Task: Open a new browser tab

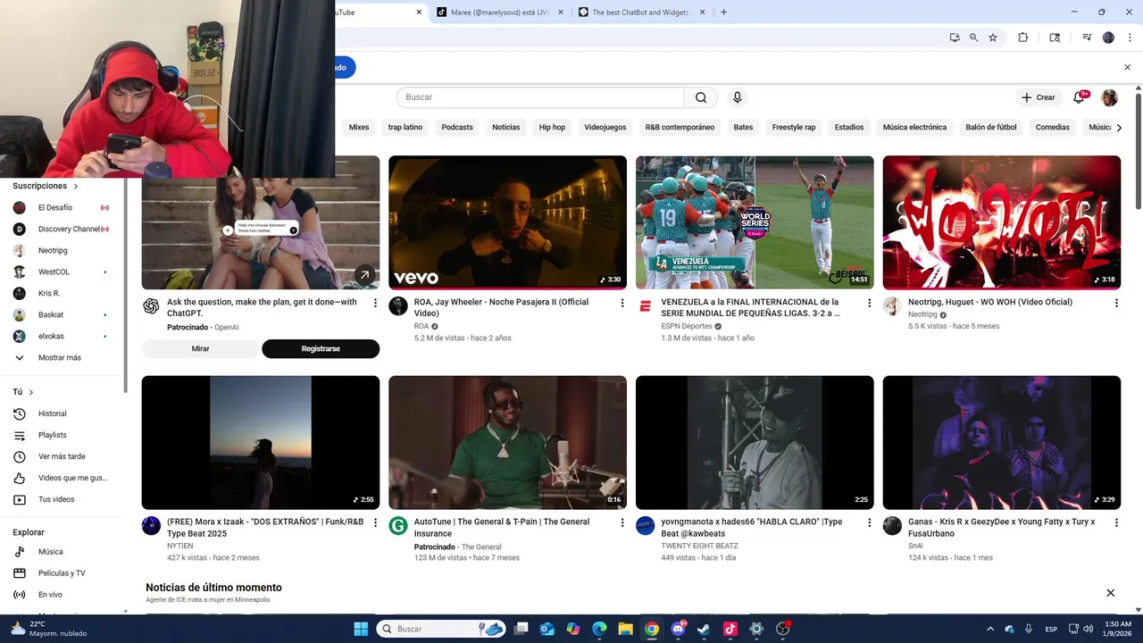Action: 723,13
